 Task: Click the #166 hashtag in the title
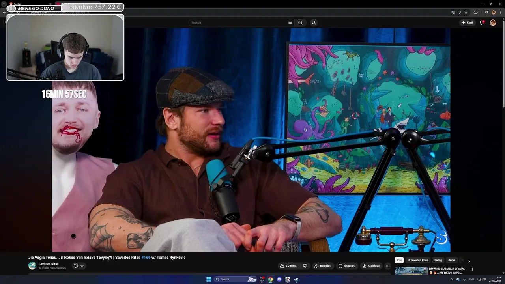tap(146, 257)
